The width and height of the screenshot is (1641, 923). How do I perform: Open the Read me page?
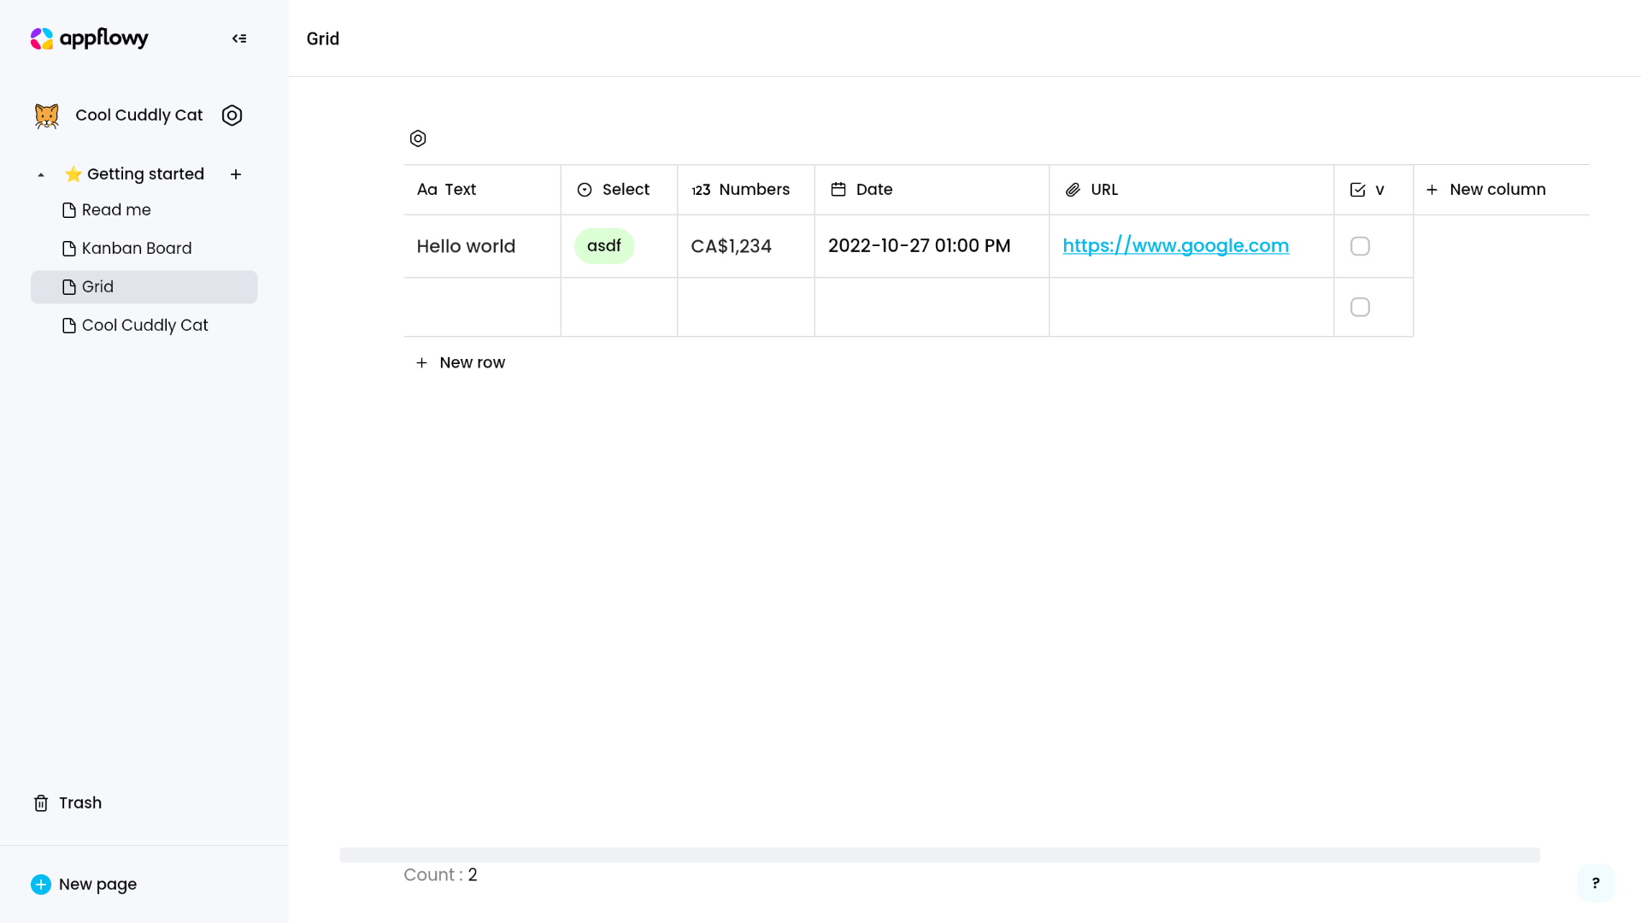tap(116, 210)
